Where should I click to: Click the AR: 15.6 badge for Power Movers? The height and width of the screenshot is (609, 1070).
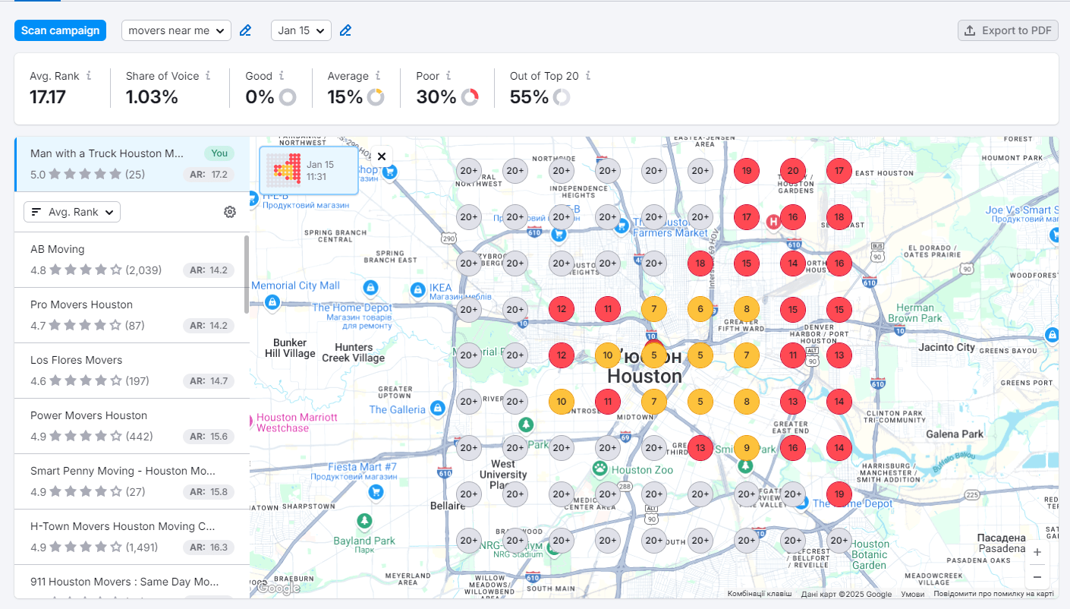point(209,437)
